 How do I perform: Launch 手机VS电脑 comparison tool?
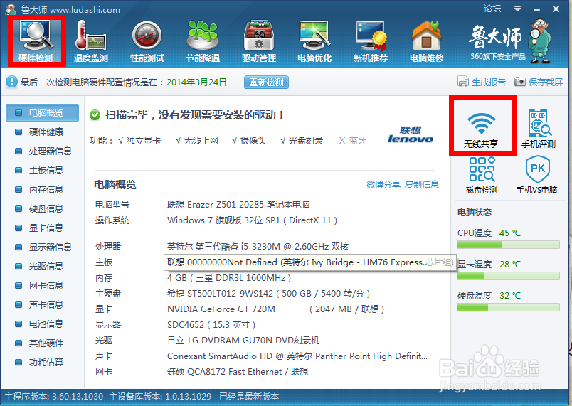point(537,176)
